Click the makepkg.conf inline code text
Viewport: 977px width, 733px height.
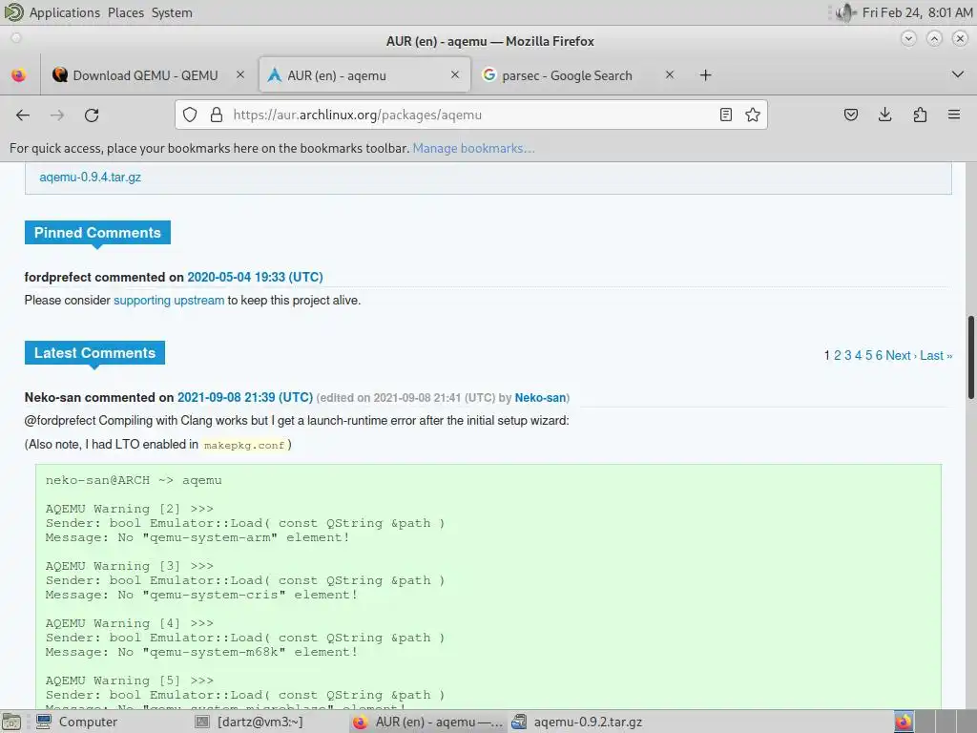click(244, 445)
